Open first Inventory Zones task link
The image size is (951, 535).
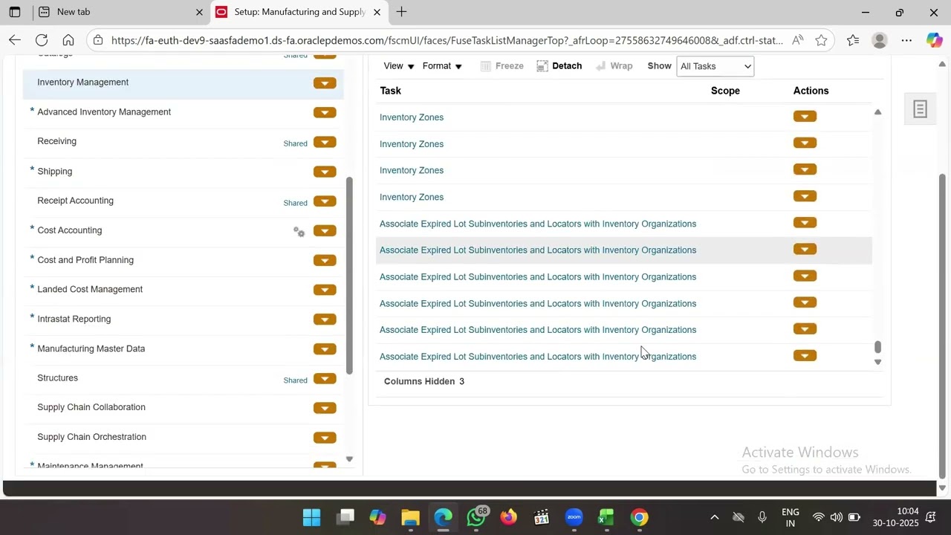pos(412,117)
